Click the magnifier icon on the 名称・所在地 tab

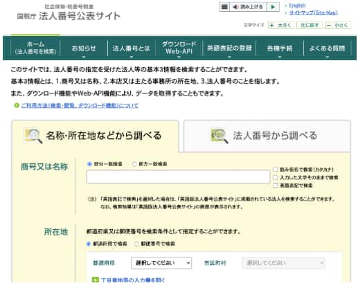point(33,136)
